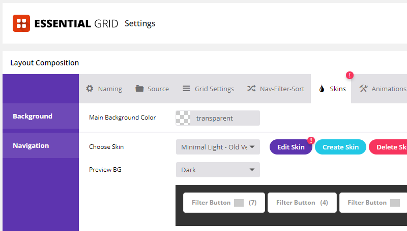This screenshot has height=231, width=407.
Task: Click the Essential Grid logo icon
Action: [21, 23]
